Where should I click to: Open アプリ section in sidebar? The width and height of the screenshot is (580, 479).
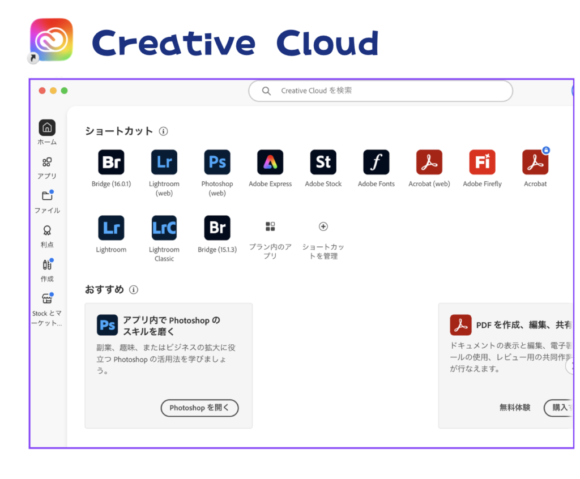(x=47, y=163)
